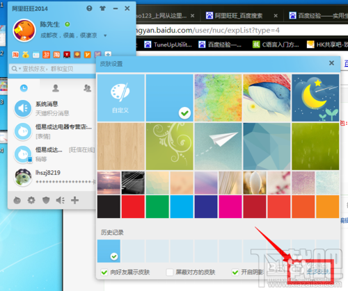Choose the flower bud skin thumbnail
The height and width of the screenshot is (291, 348).
coord(255,183)
